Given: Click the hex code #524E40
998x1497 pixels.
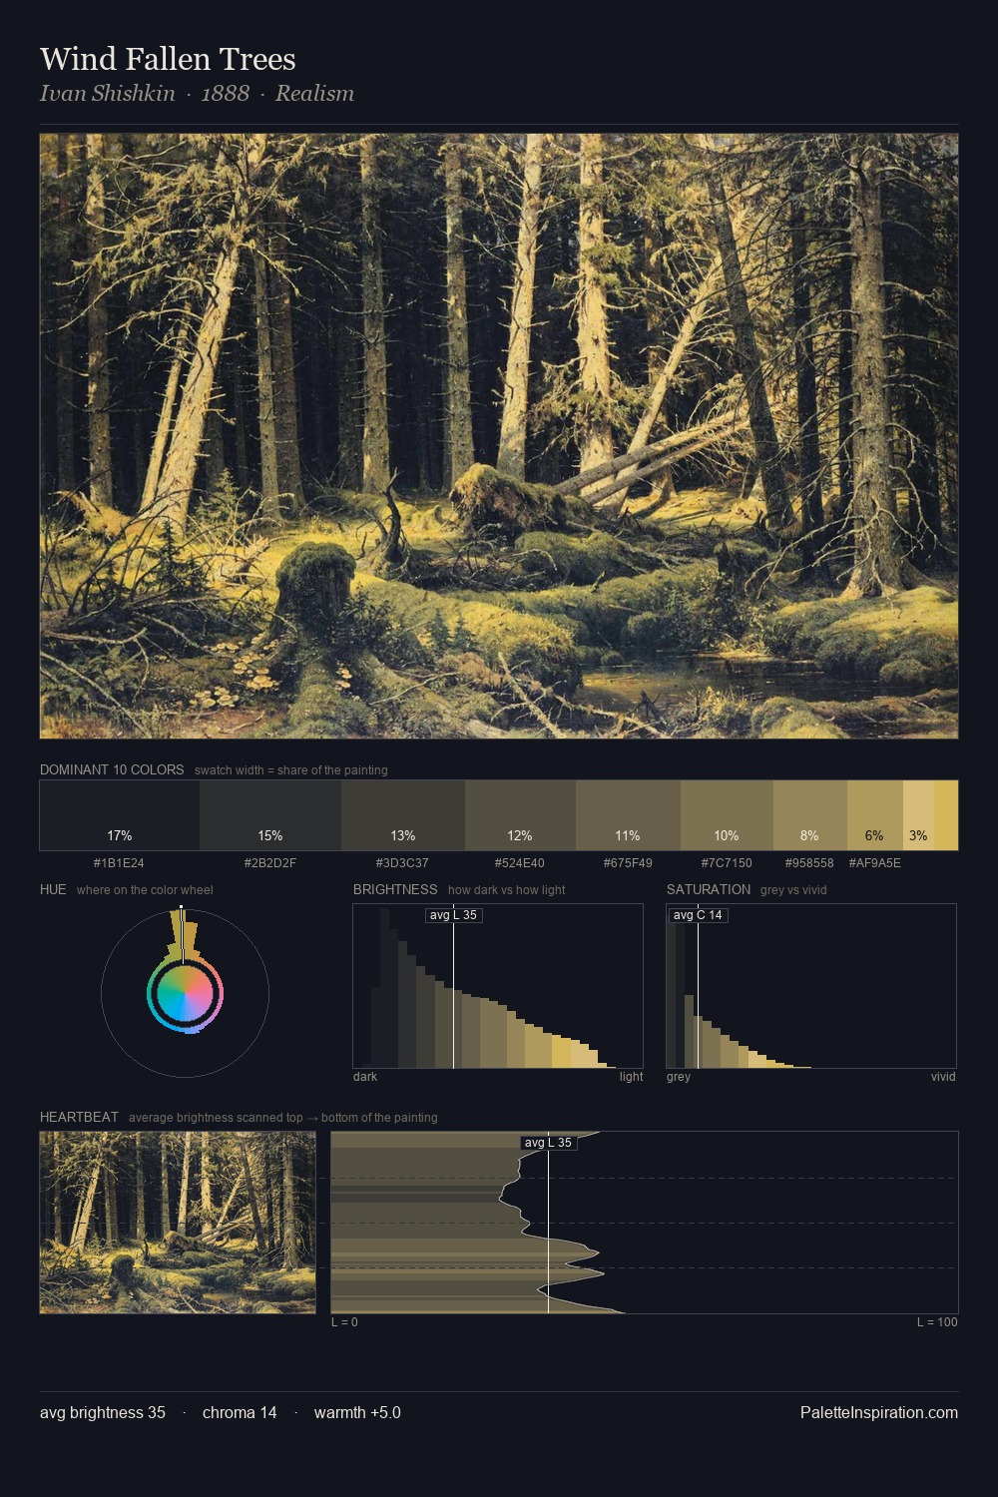Looking at the screenshot, I should tap(520, 863).
